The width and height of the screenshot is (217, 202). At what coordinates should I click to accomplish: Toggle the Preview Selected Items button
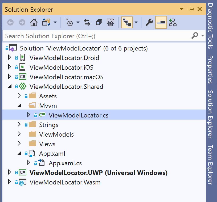[x=161, y=22]
